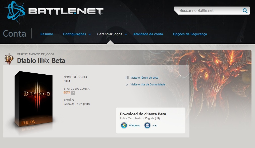Click the BATTLE.NET wordmark logo
The height and width of the screenshot is (148, 255).
coord(66,11)
